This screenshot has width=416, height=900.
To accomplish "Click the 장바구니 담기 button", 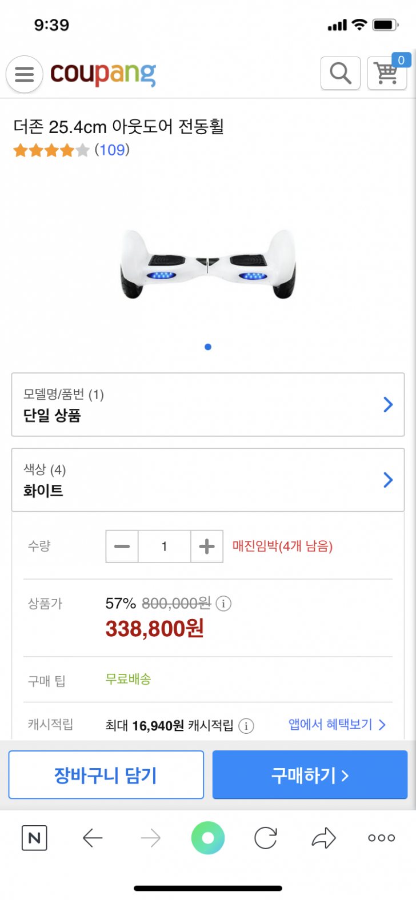I will click(106, 775).
